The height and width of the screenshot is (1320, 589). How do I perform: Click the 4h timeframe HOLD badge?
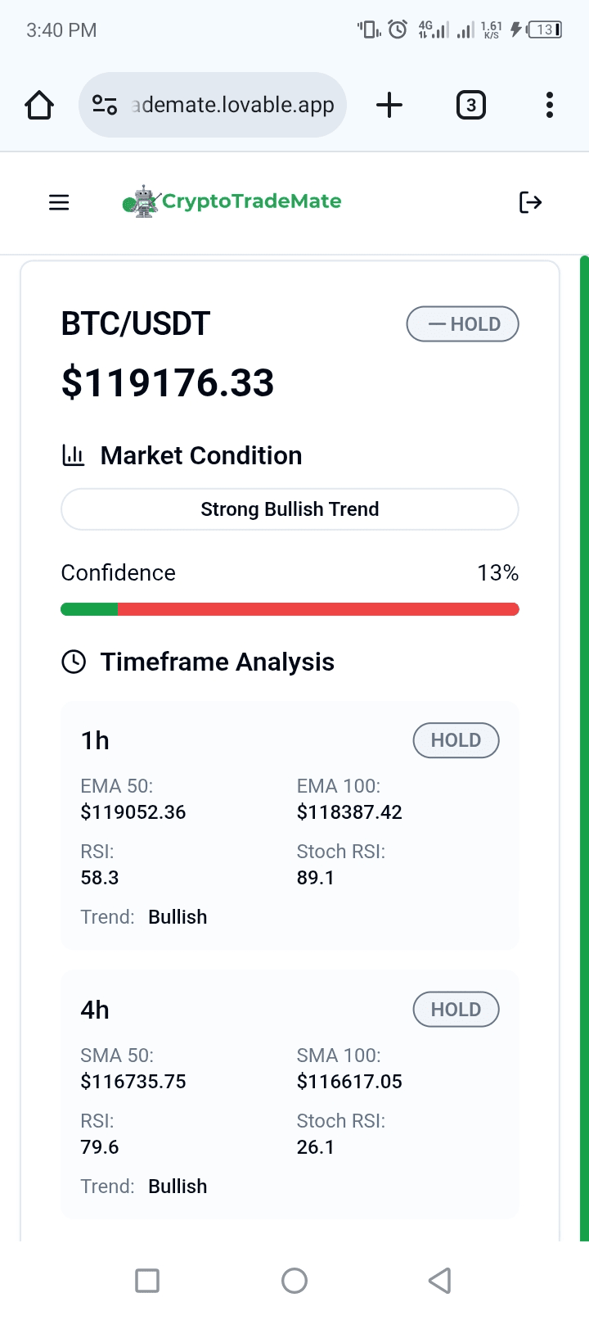pos(456,1010)
